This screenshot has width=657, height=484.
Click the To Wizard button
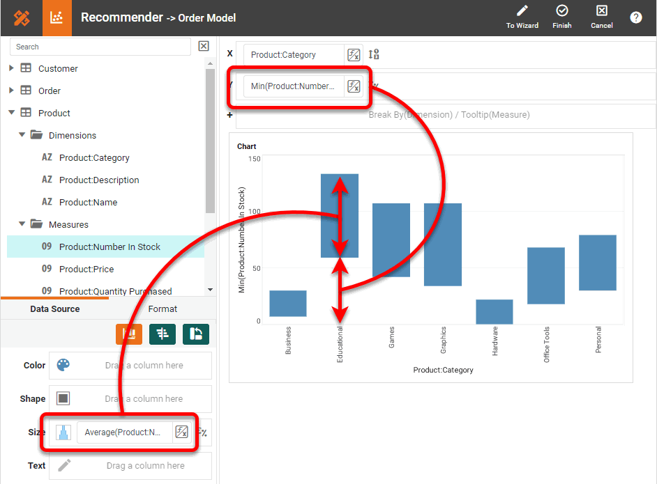(x=522, y=17)
